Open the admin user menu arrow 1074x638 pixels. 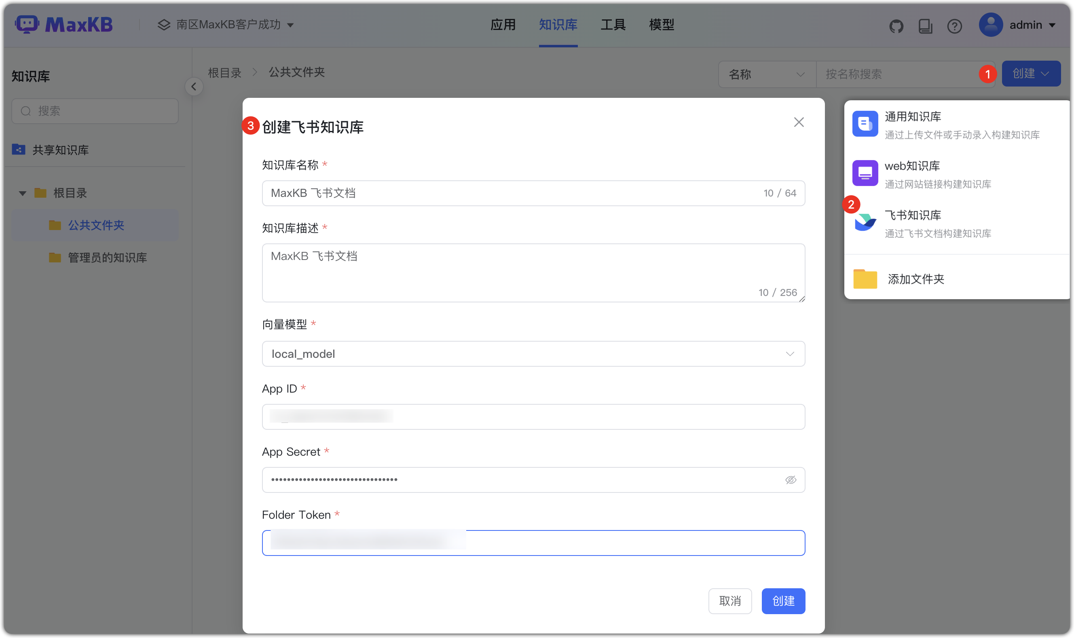coord(1052,25)
